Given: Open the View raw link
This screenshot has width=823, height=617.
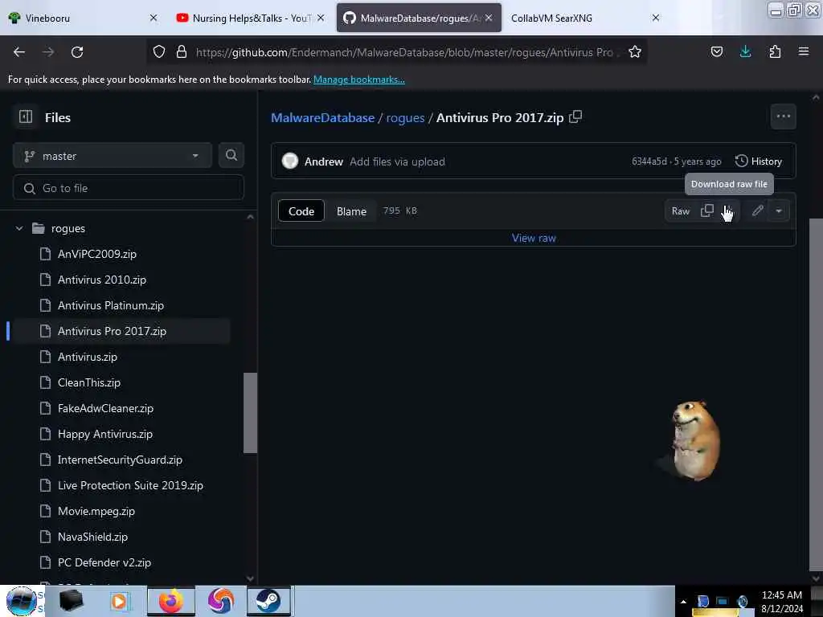Looking at the screenshot, I should (x=534, y=238).
